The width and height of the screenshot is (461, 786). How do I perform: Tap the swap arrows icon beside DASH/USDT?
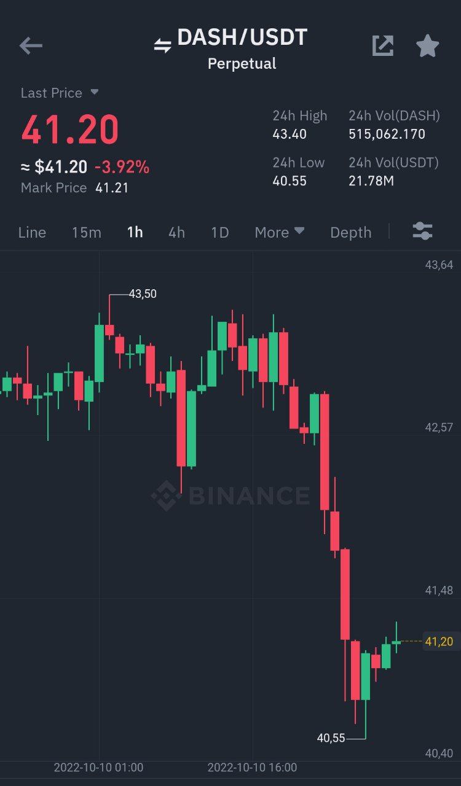(162, 45)
